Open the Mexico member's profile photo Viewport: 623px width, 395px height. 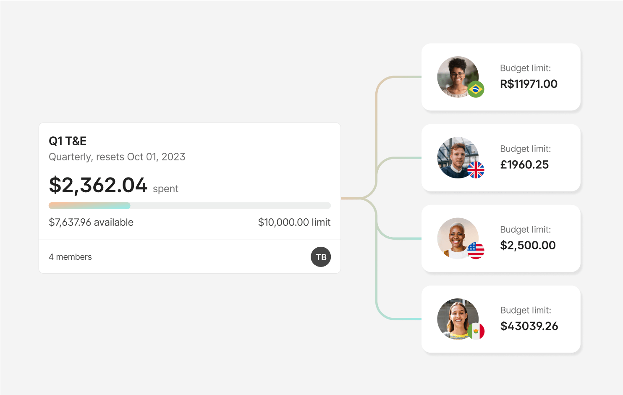tap(456, 317)
